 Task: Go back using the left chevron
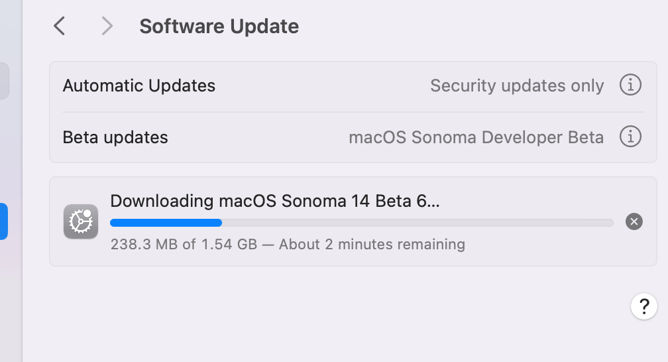tap(60, 26)
